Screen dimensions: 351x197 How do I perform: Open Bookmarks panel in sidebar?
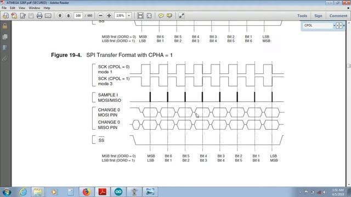pyautogui.click(x=5, y=48)
